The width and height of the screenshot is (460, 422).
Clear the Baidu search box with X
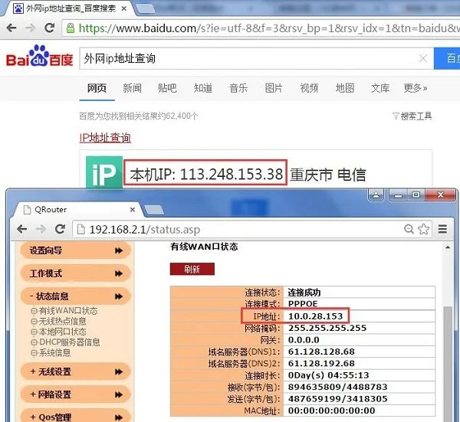tap(423, 58)
